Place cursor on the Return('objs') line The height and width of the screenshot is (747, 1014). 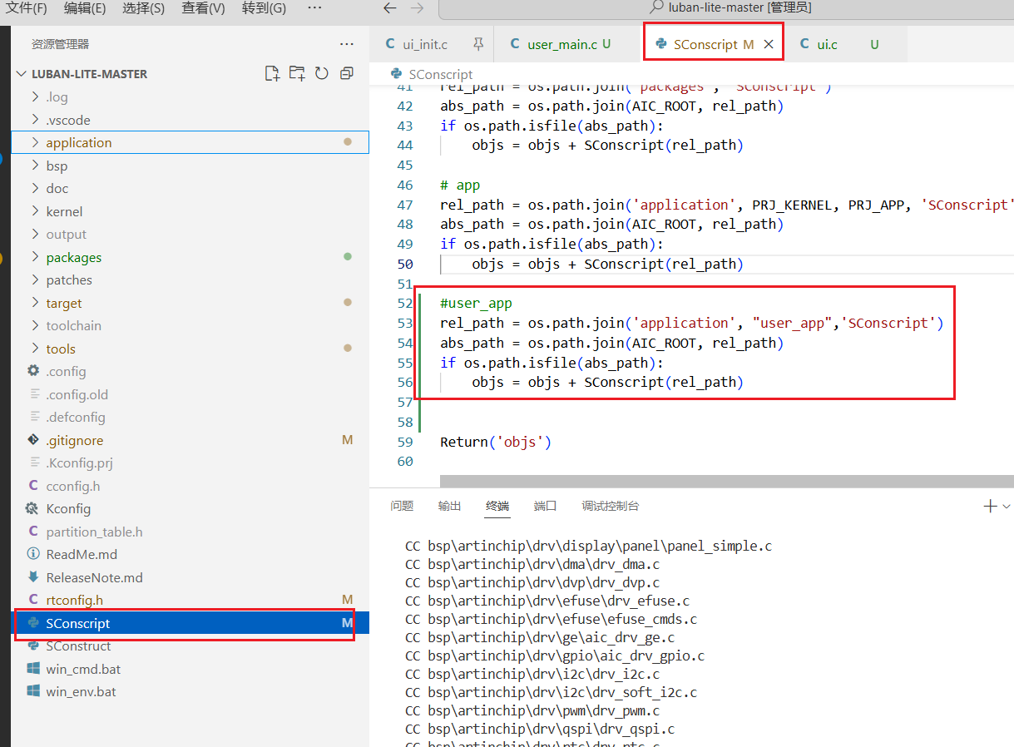pos(496,442)
